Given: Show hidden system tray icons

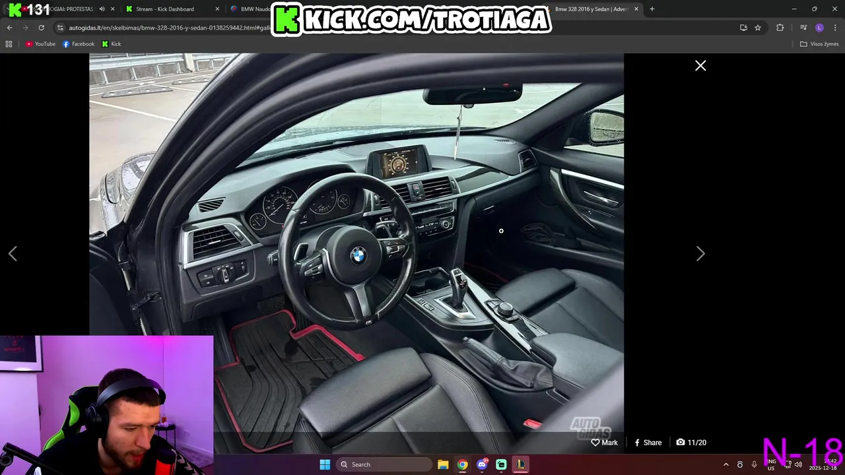Looking at the screenshot, I should click(x=726, y=464).
